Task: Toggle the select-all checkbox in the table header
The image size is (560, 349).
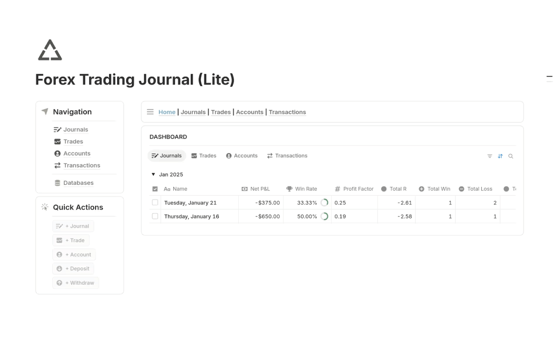Action: [x=155, y=189]
